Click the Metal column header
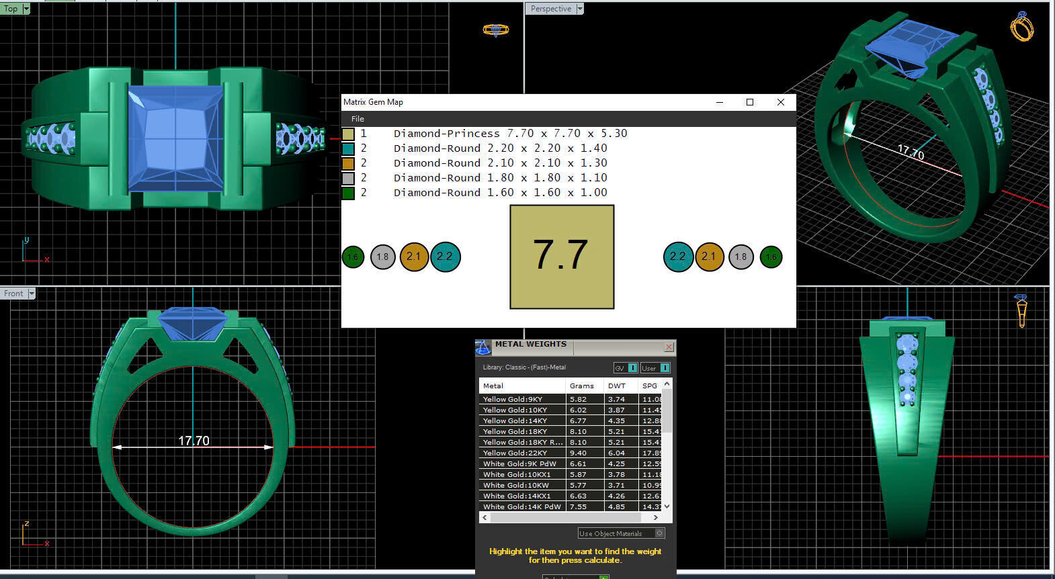Image resolution: width=1055 pixels, height=579 pixels. 522,386
